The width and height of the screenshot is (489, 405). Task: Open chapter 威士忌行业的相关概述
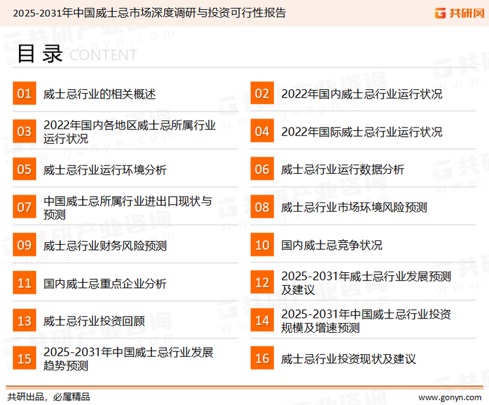coord(100,94)
